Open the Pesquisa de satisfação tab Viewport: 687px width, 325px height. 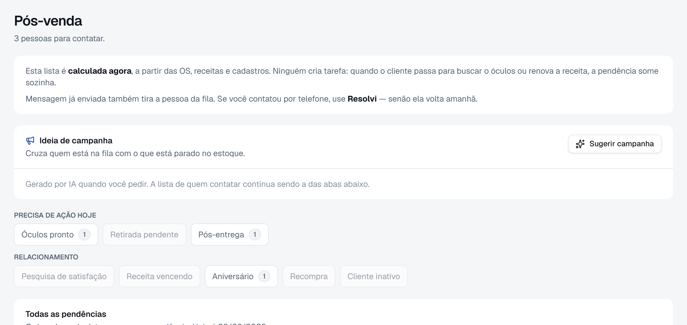click(64, 276)
